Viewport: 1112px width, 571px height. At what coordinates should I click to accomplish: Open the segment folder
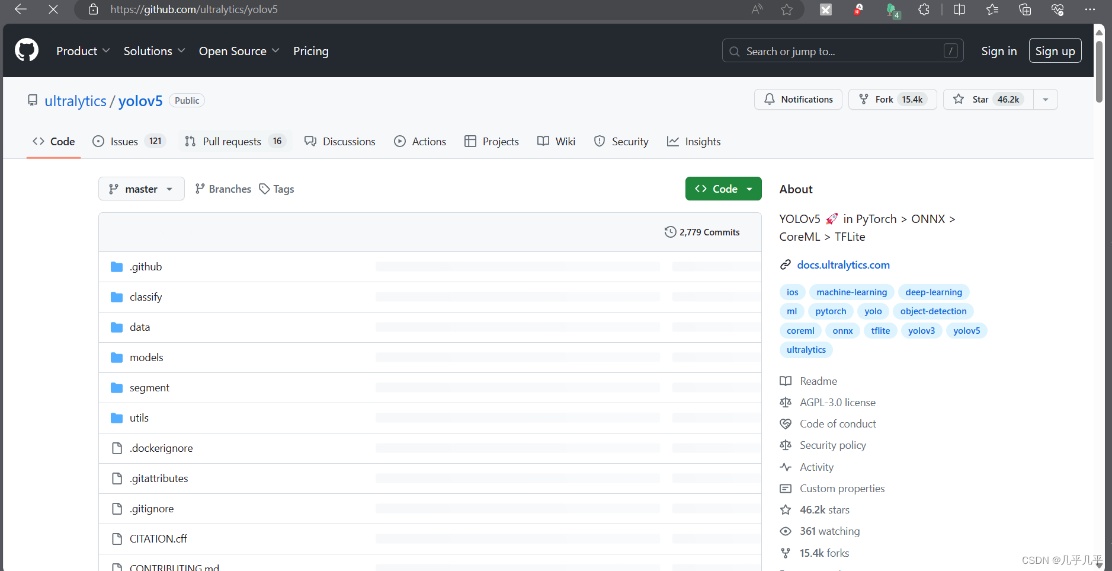(149, 388)
